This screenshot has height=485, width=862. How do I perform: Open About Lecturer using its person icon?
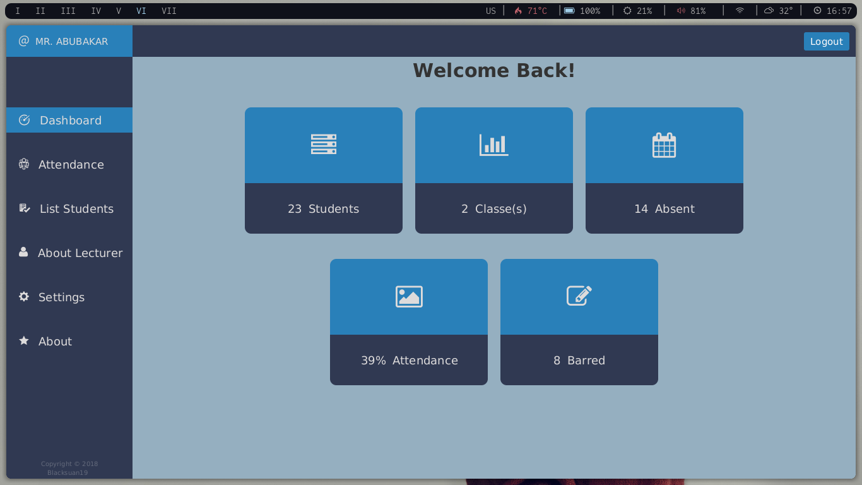(23, 253)
